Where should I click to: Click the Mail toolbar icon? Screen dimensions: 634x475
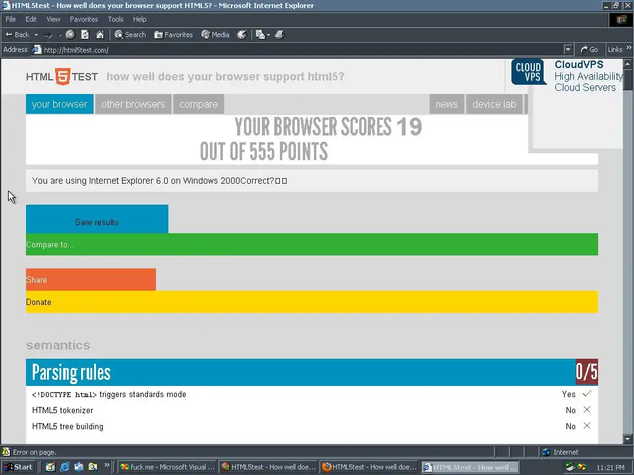point(260,35)
